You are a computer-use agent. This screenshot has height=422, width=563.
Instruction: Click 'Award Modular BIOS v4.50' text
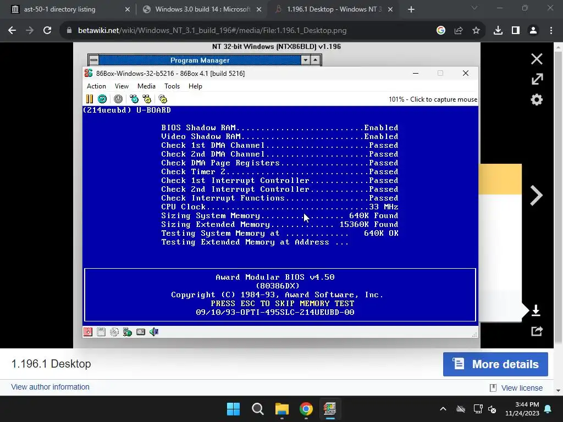coord(275,277)
